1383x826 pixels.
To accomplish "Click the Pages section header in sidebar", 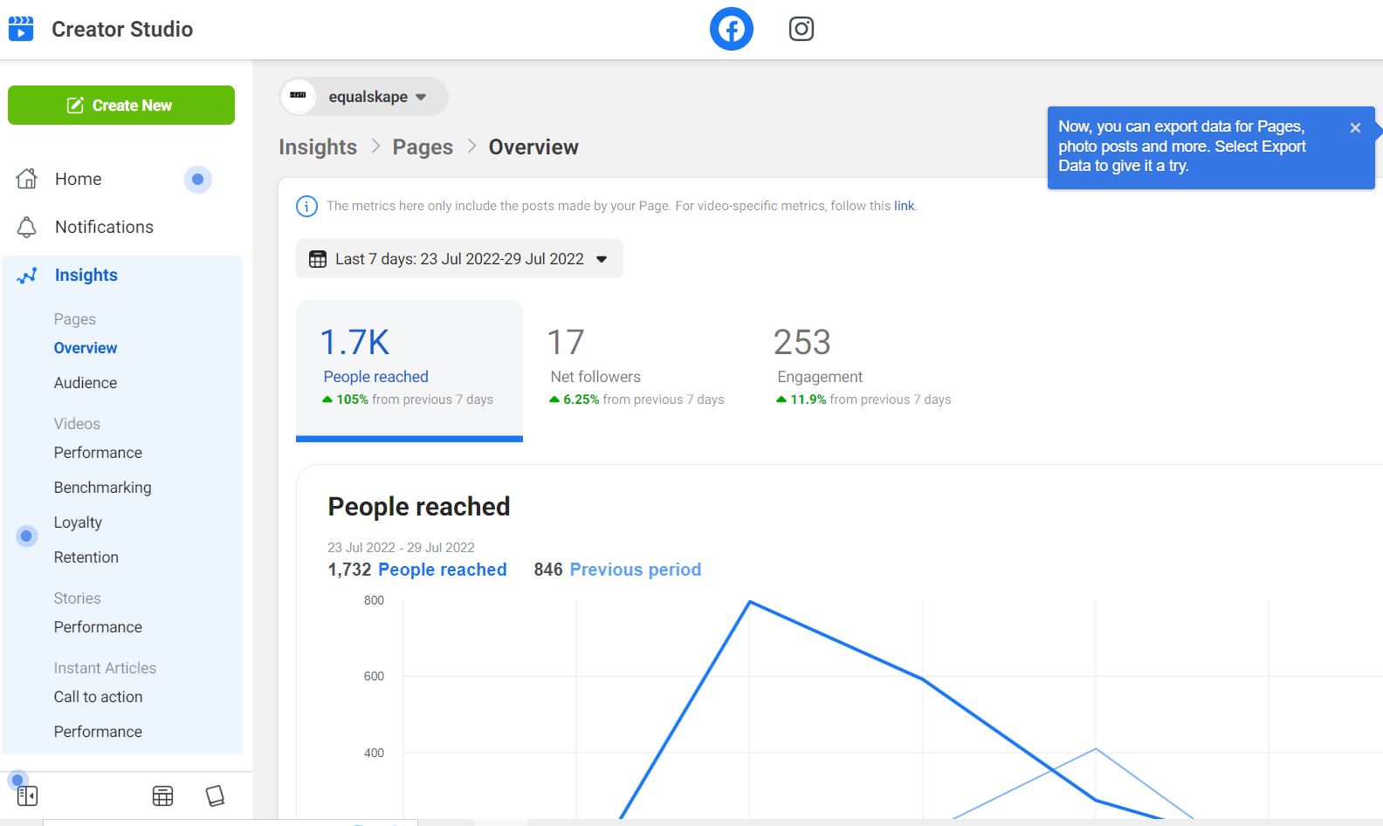I will tap(74, 319).
